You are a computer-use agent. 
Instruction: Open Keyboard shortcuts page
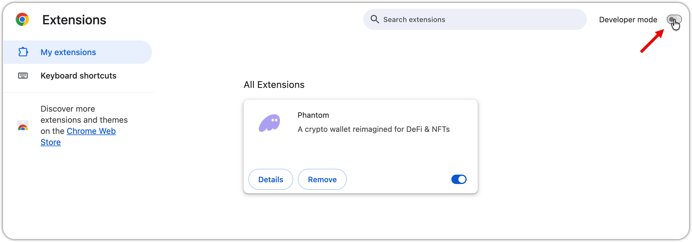78,76
